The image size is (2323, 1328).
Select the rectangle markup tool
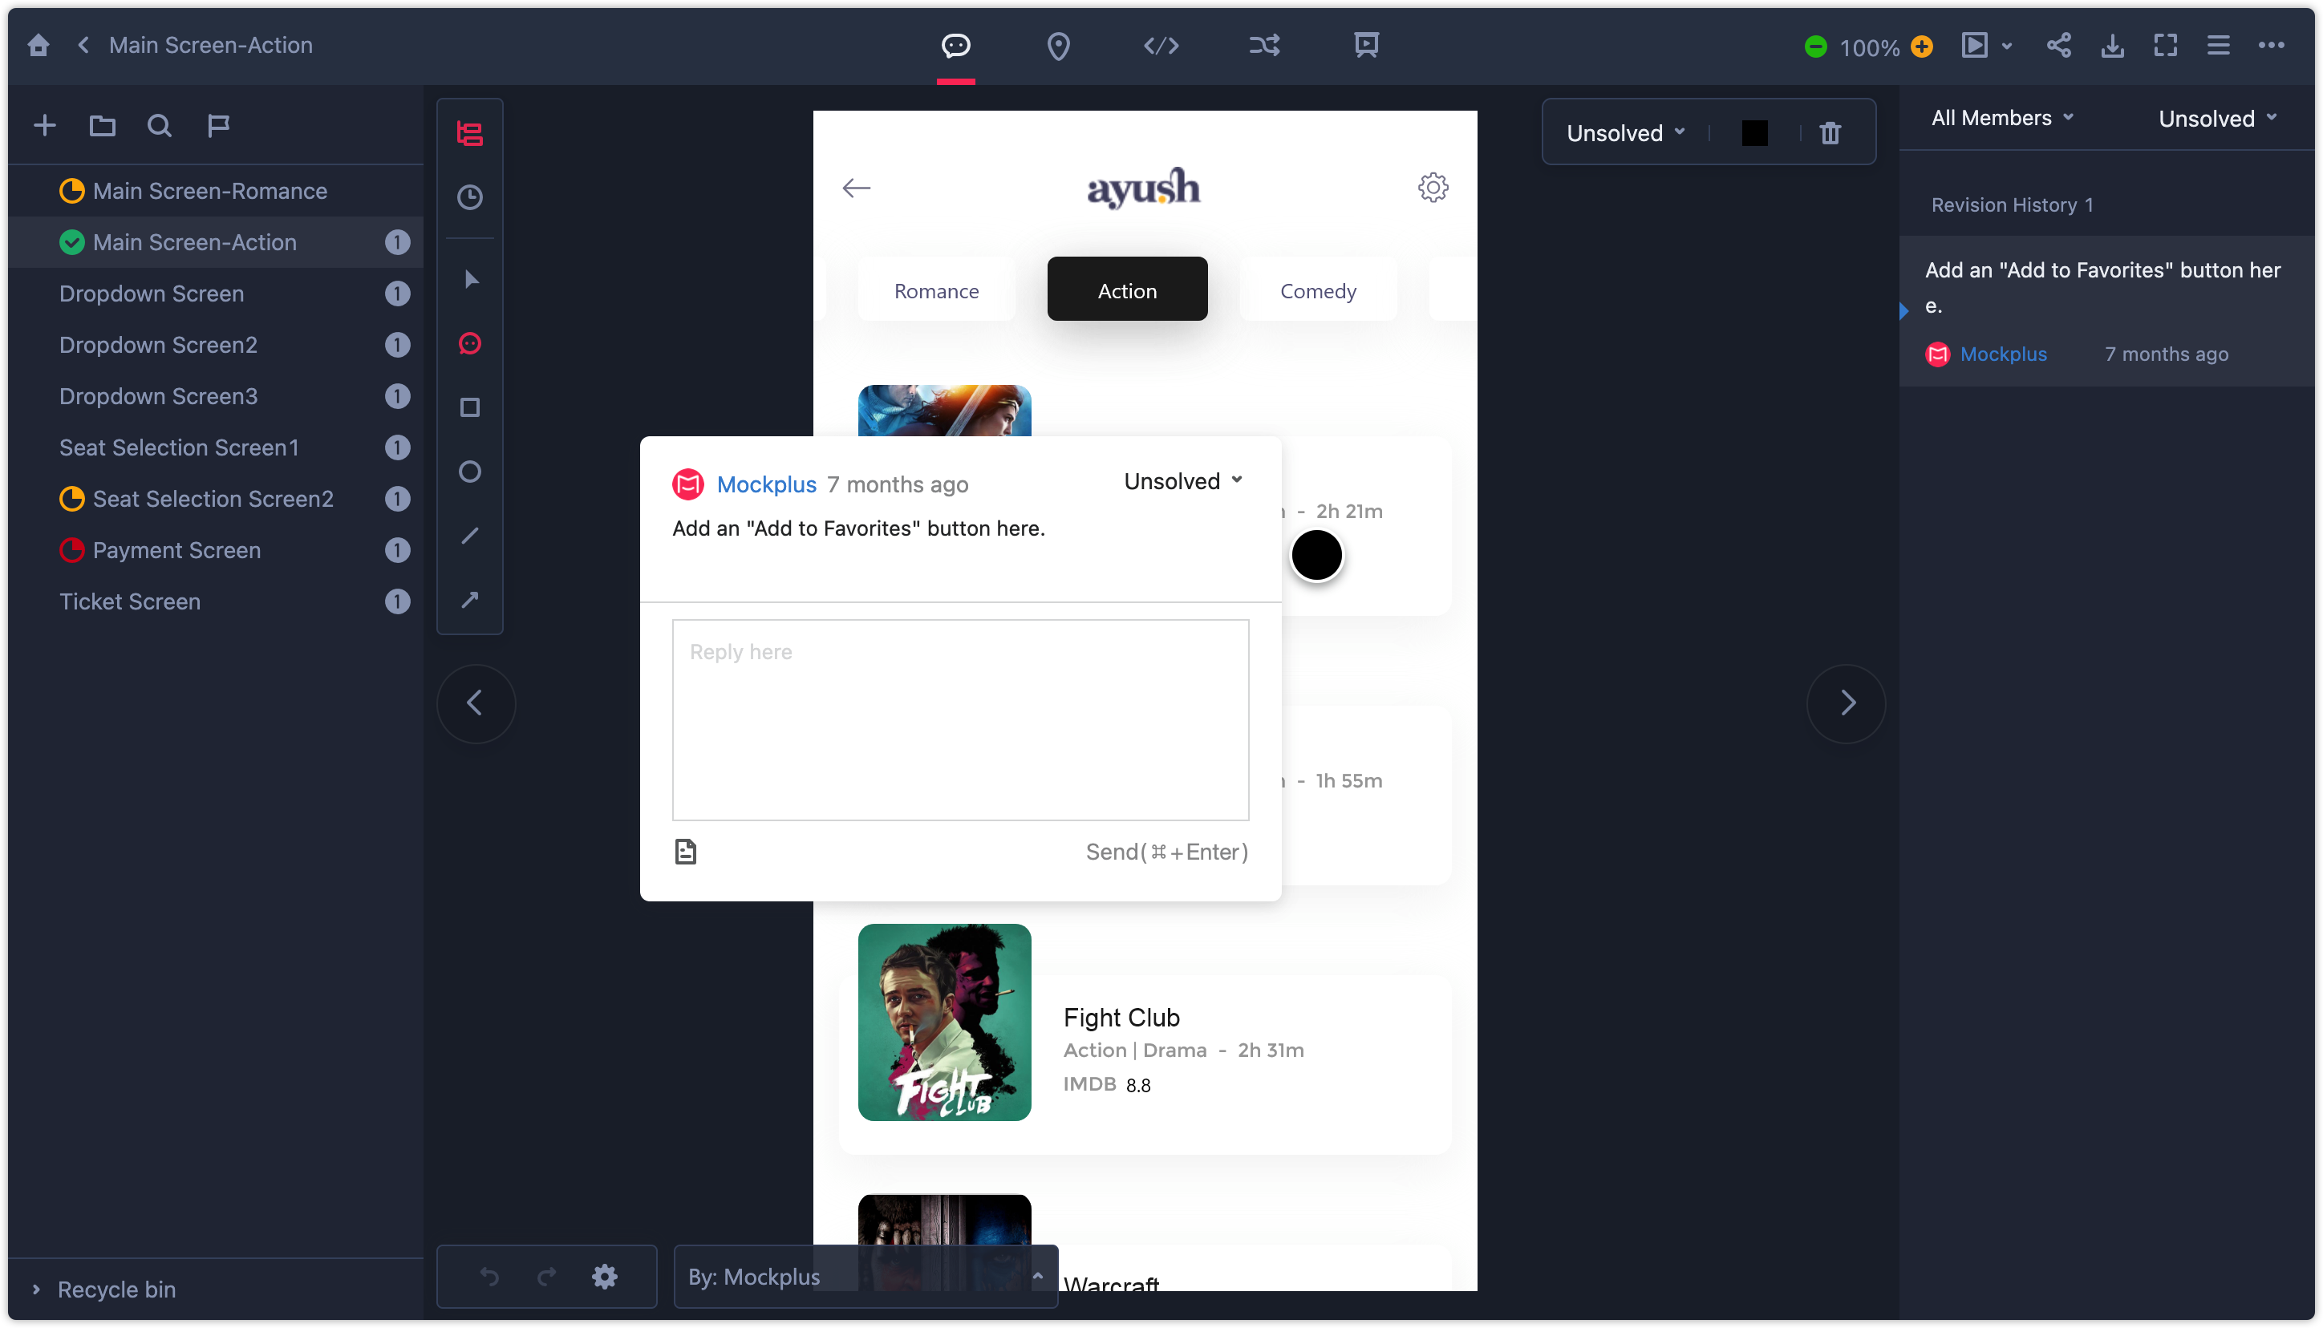pos(470,407)
